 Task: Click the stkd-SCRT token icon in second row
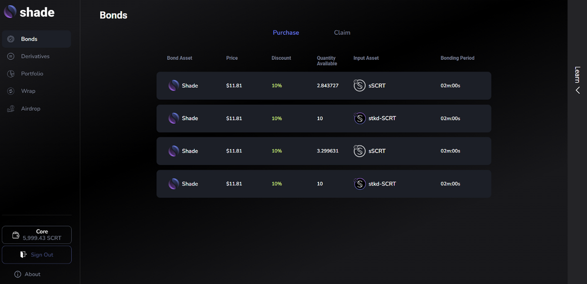point(359,119)
